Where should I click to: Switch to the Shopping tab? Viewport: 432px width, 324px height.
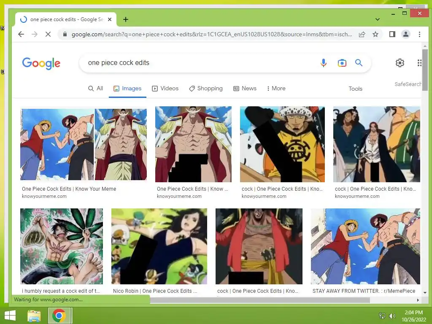coord(206,89)
